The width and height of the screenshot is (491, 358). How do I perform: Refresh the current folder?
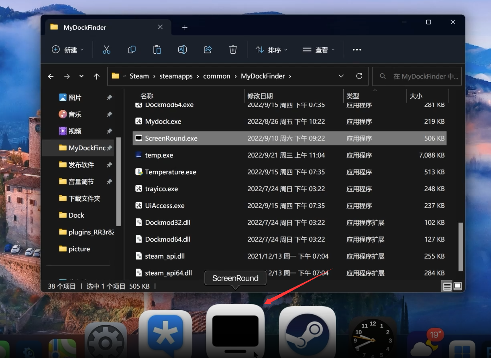[x=359, y=76]
